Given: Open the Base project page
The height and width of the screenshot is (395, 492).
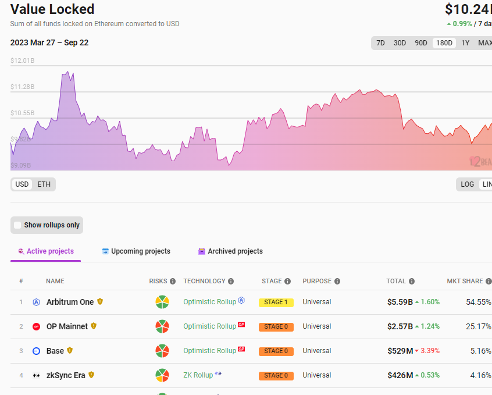Looking at the screenshot, I should [55, 351].
